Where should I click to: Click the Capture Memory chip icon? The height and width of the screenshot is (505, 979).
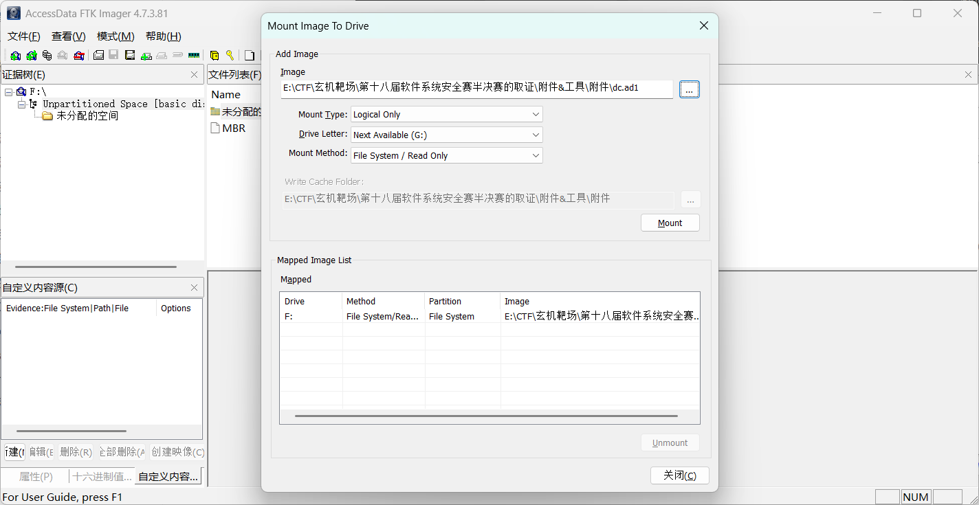(x=194, y=56)
